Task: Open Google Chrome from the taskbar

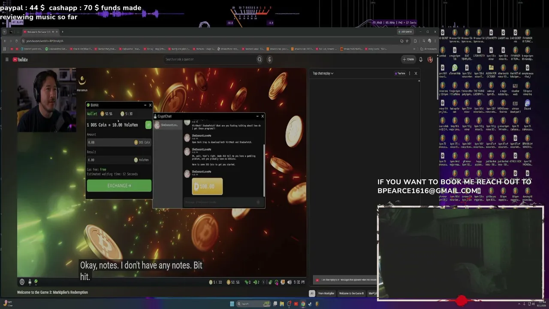Action: click(x=303, y=304)
